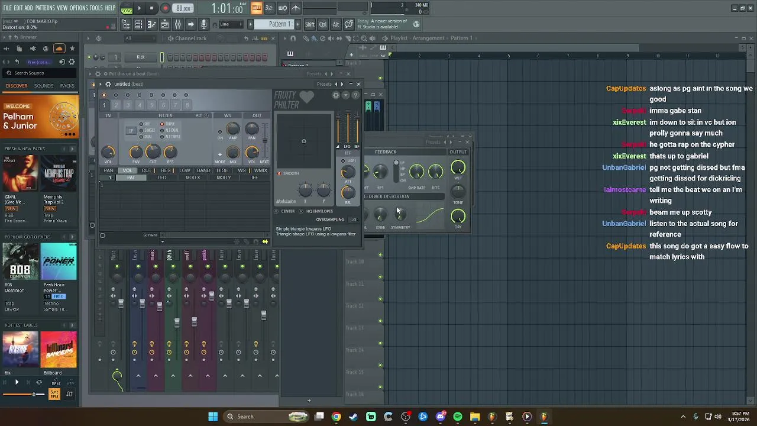Click the Shift typing key button
The image size is (757, 426).
pyautogui.click(x=310, y=24)
